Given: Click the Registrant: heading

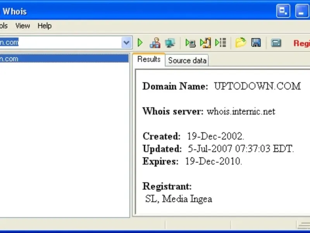Looking at the screenshot, I should [167, 186].
